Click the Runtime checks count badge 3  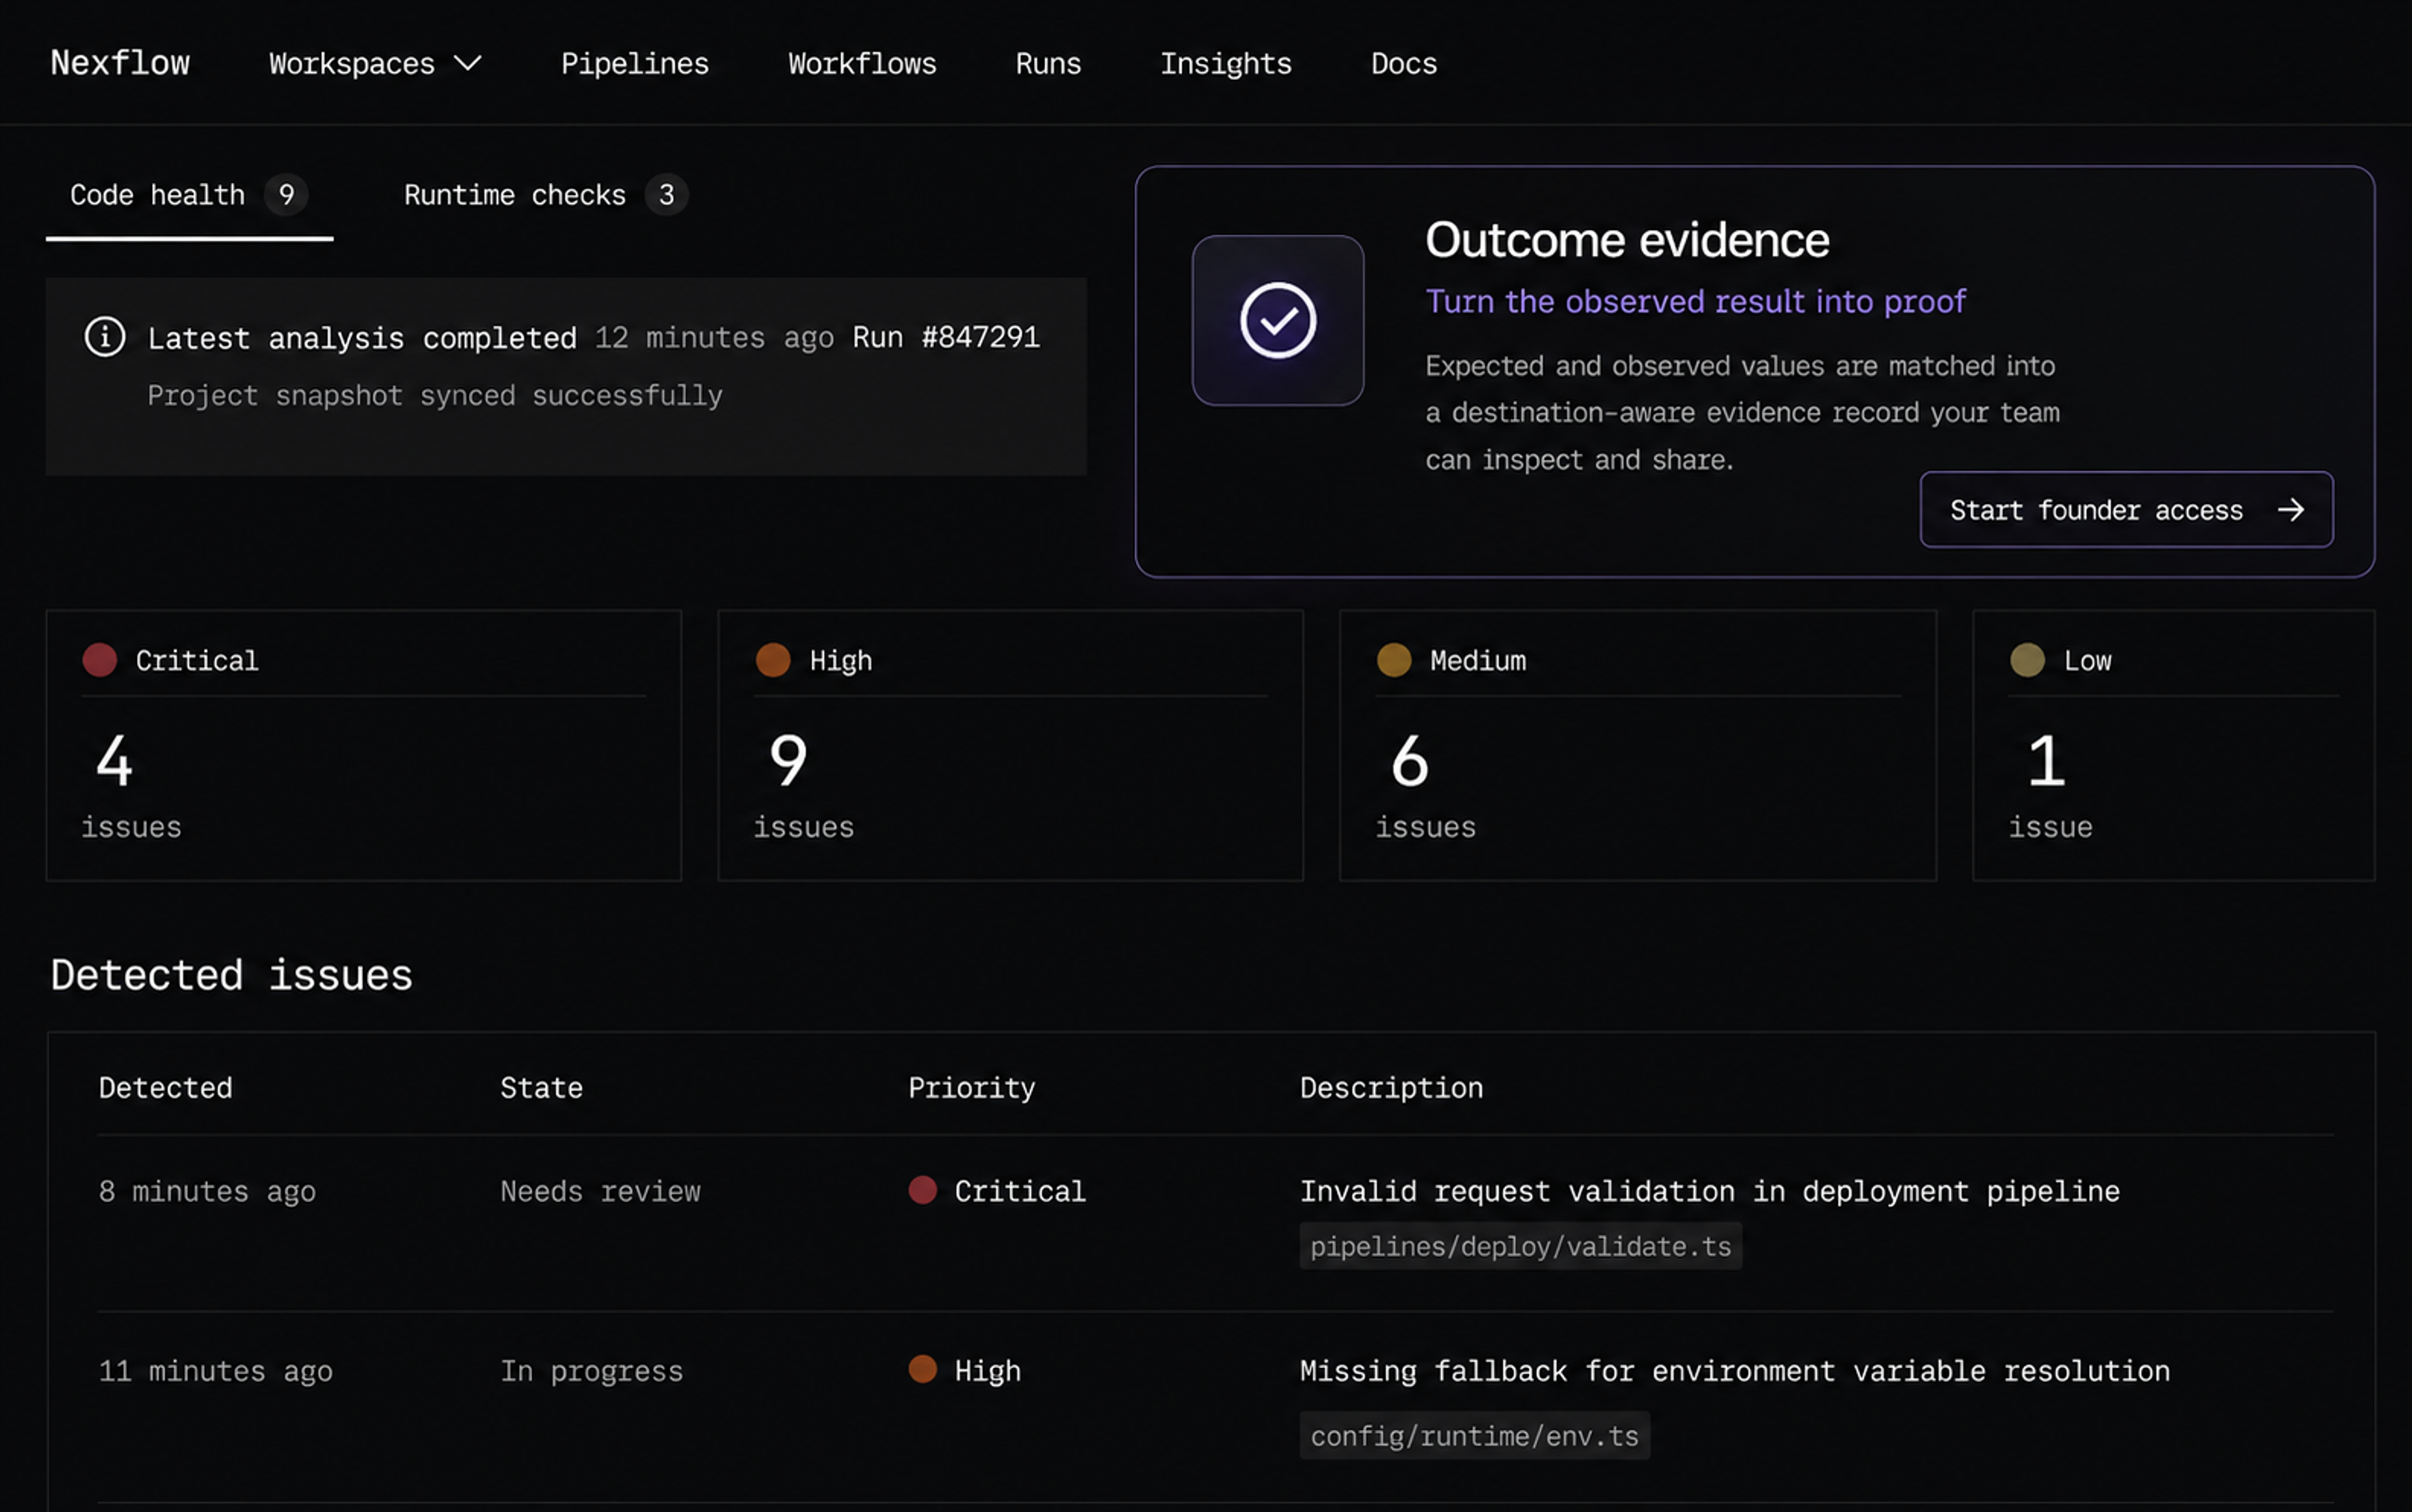pyautogui.click(x=666, y=194)
